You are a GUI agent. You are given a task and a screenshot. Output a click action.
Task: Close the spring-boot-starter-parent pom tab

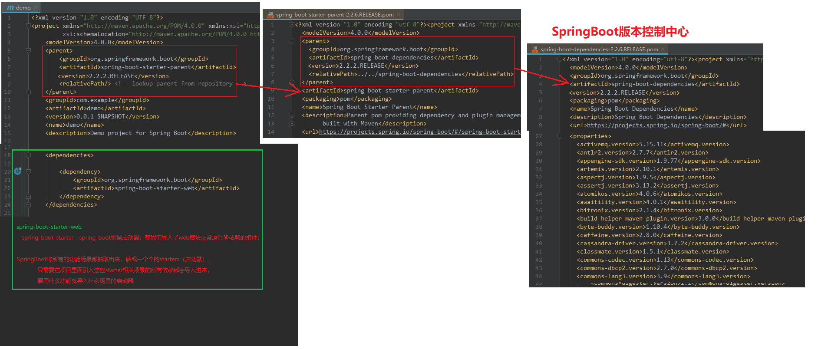(x=398, y=14)
